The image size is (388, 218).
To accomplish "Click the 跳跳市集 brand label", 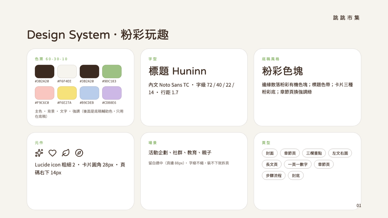I will click(x=346, y=18).
